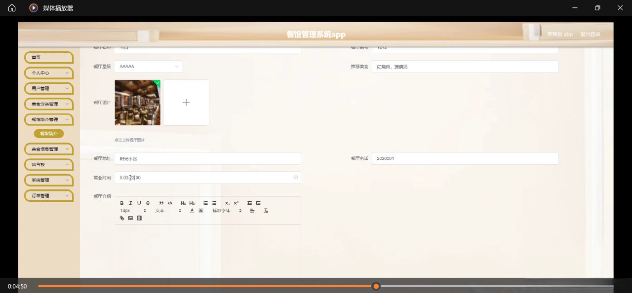Viewport: 632px width, 293px height.
Task: Insert a hyperlink in the editor
Action: [x=122, y=218]
